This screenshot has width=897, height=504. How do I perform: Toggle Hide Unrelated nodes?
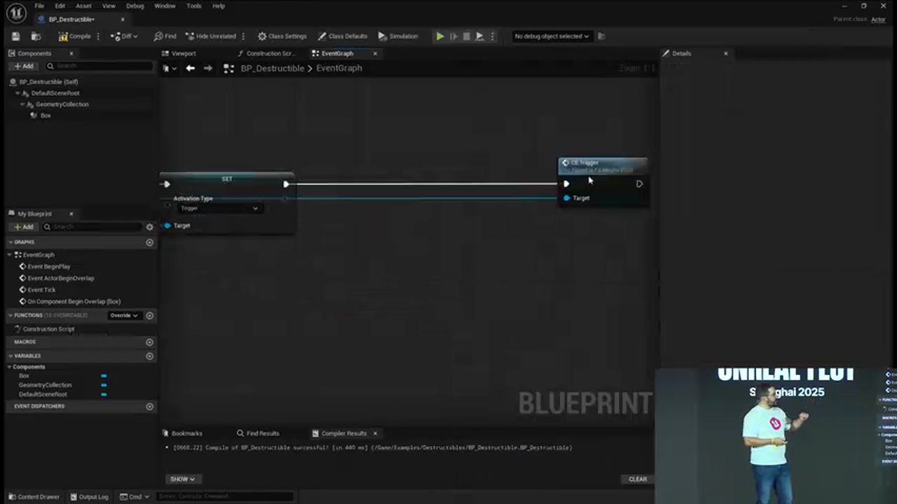coord(210,36)
